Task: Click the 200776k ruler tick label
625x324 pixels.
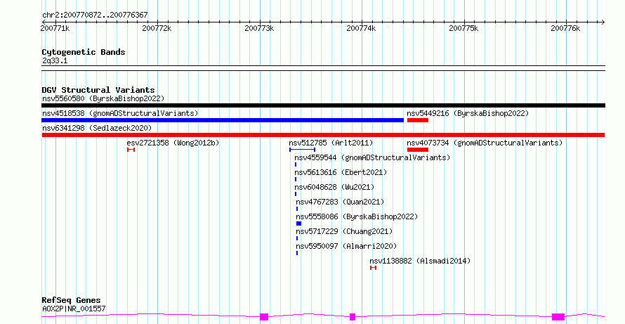Action: pos(565,28)
